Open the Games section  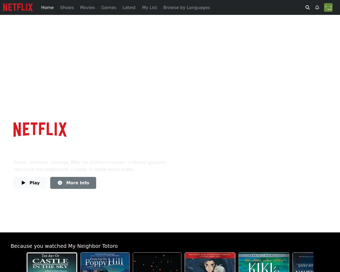[109, 7]
